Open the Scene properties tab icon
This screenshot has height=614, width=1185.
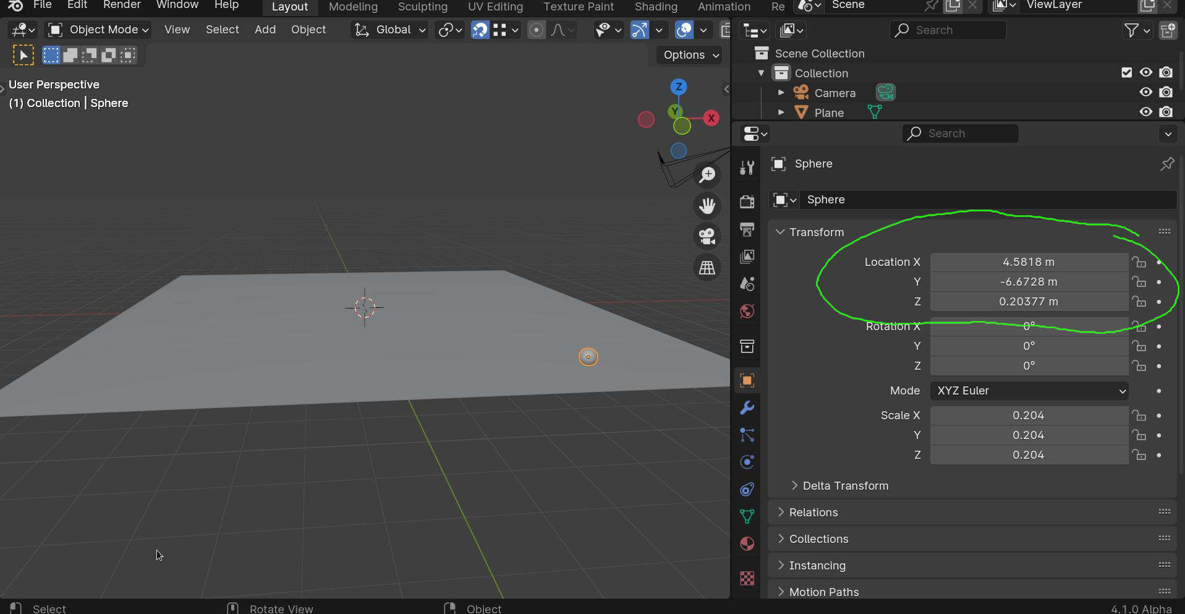coord(747,284)
